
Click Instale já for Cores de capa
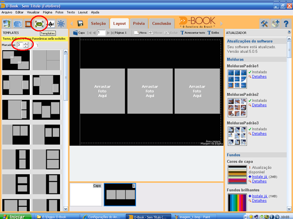pyautogui.click(x=260, y=177)
